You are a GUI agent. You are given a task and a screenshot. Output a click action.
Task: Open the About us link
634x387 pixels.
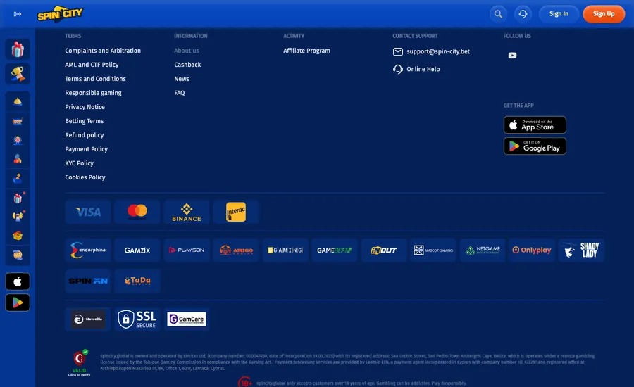click(x=187, y=51)
